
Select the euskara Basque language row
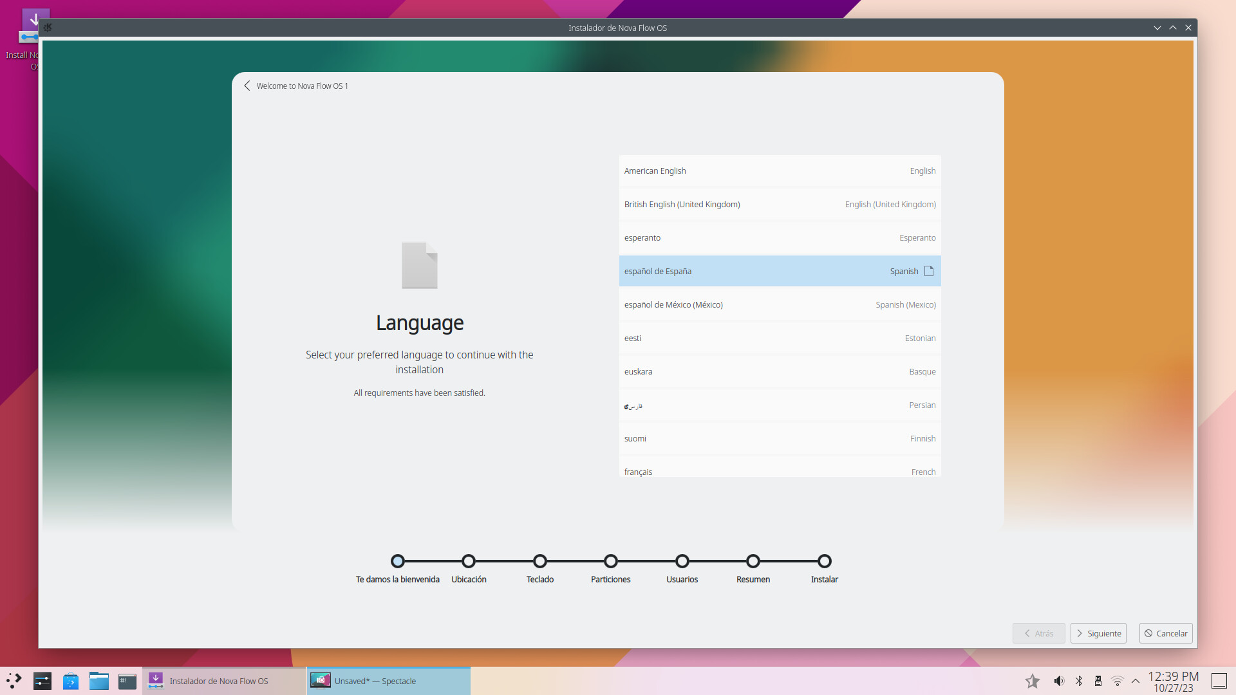(780, 371)
